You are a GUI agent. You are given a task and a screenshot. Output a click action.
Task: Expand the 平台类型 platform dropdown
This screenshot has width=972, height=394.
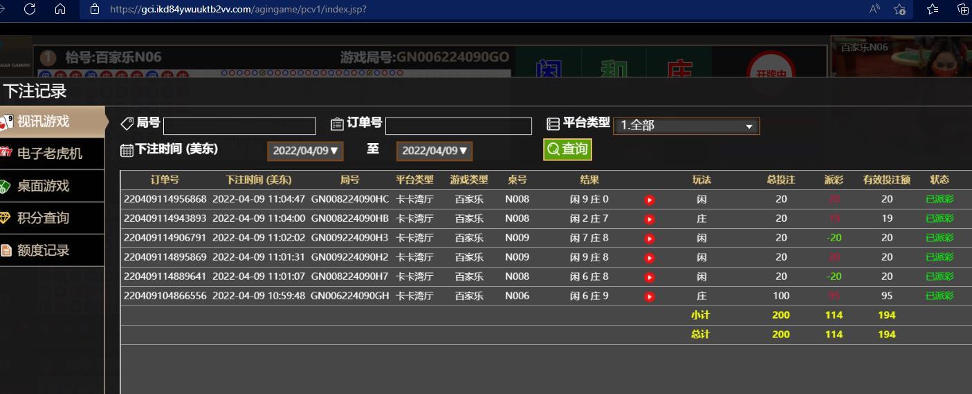(686, 126)
